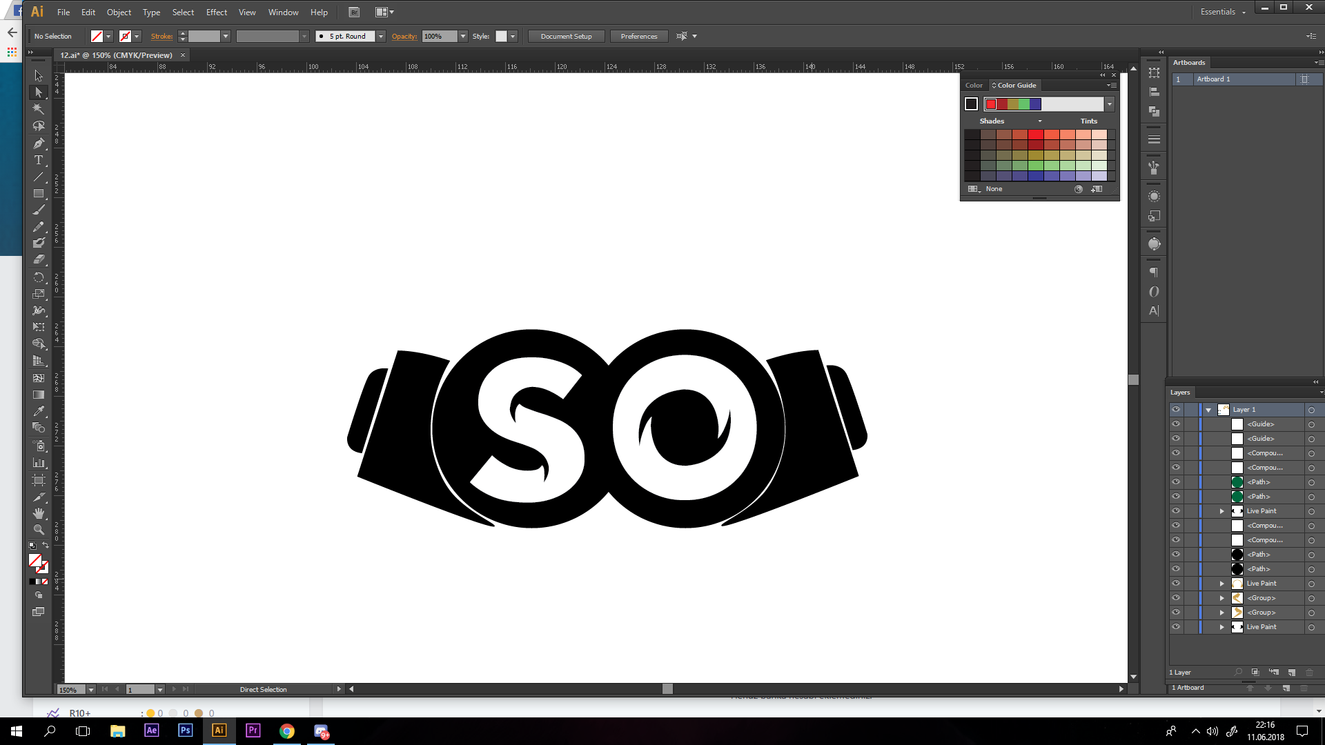
Task: Select the Scale tool
Action: [x=39, y=294]
